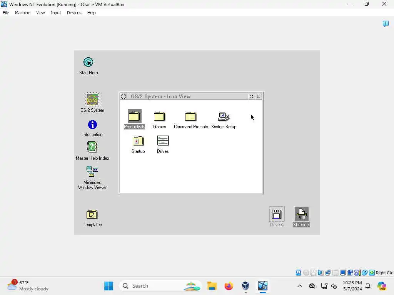This screenshot has width=394, height=295.
Task: Open the OS/2 System window title-bar menu icon
Action: pos(124,96)
